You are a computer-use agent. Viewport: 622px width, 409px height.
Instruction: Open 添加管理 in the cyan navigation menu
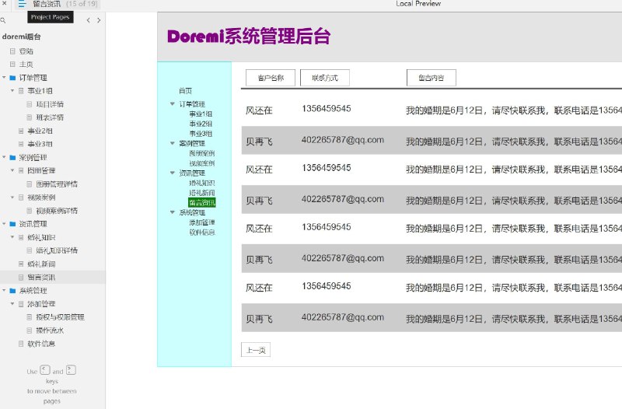[202, 222]
